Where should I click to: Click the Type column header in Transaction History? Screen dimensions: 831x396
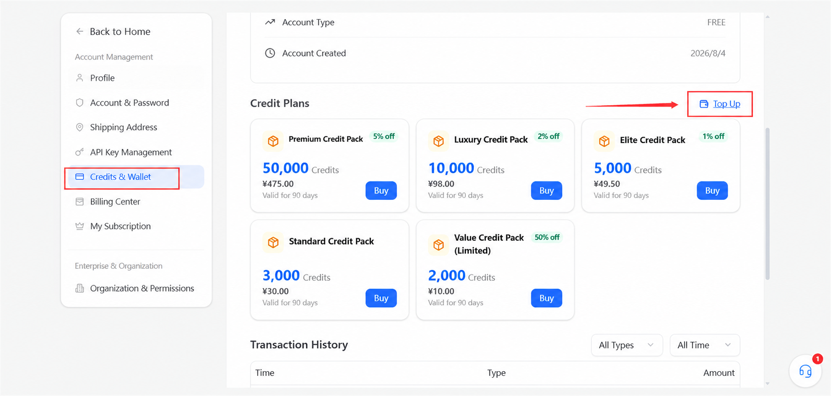pyautogui.click(x=496, y=373)
